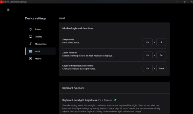Open the Power settings section
193x114 pixels.
click(40, 29)
